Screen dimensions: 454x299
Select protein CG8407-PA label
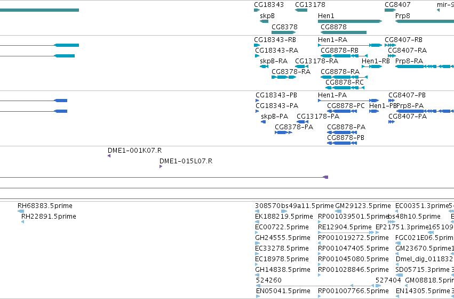(x=408, y=117)
